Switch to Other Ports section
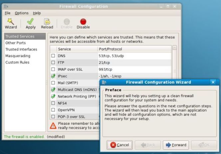Image resolution: width=221 pixels, height=154 pixels. [x=25, y=43]
